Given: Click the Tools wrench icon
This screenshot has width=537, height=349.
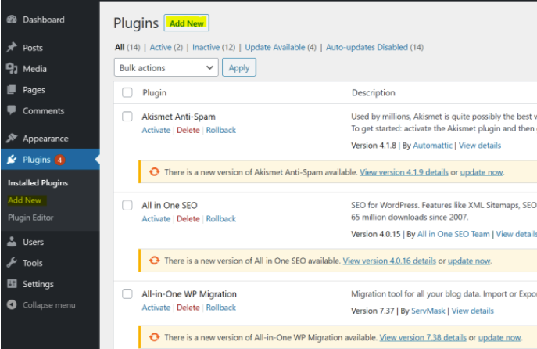Looking at the screenshot, I should [12, 263].
